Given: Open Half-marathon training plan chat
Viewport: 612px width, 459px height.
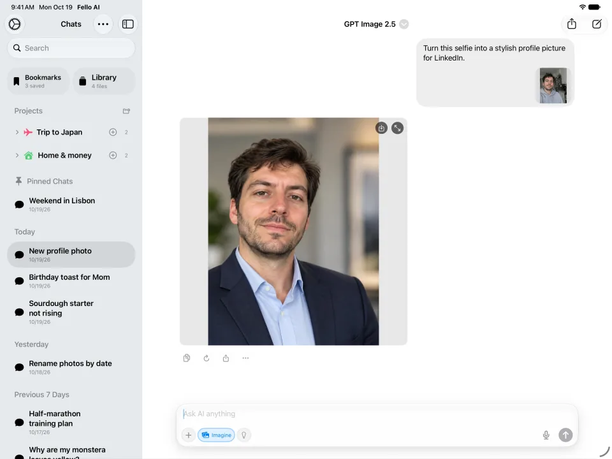Looking at the screenshot, I should pyautogui.click(x=71, y=422).
